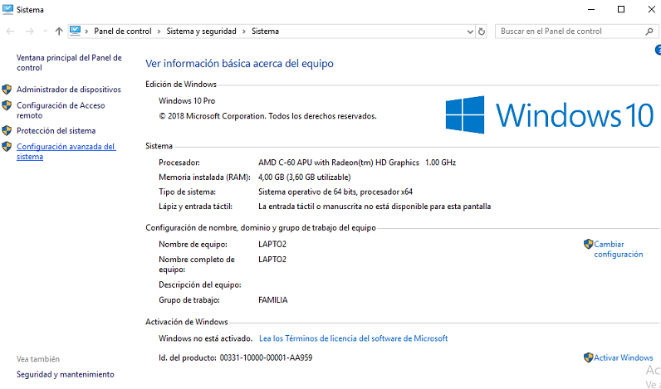Screen dimensions: 661x389
Task: Close the Sistema window
Action: point(651,9)
